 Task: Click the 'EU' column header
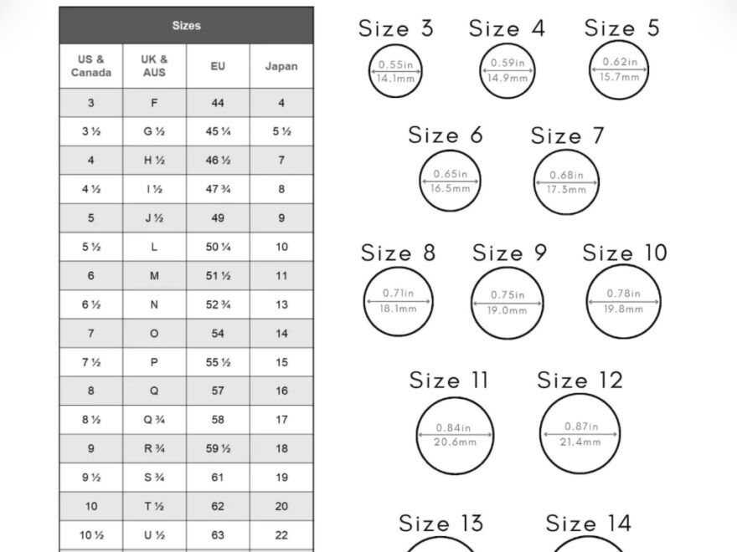click(218, 66)
